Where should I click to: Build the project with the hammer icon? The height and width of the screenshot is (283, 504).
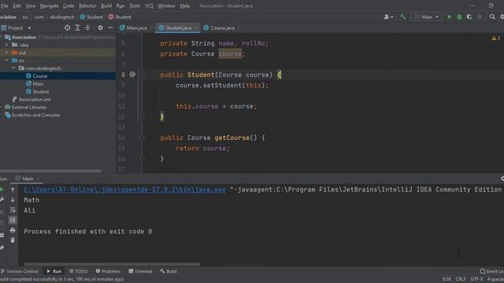[402, 17]
